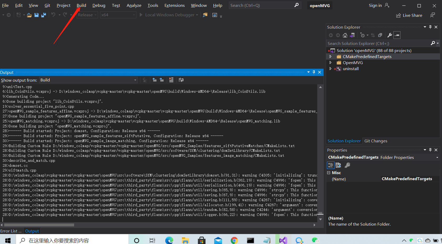Image resolution: width=442 pixels, height=244 pixels.
Task: Open the Release configuration dropdown
Action: [87, 15]
